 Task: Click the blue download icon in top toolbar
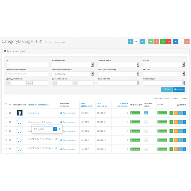[130, 42]
